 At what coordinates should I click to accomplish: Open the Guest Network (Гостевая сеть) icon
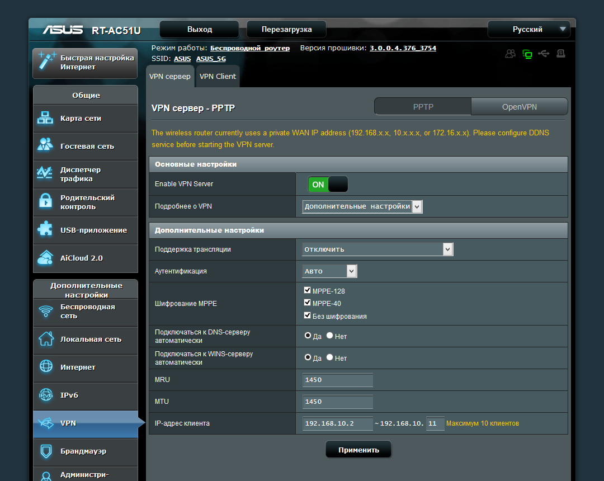(x=45, y=145)
